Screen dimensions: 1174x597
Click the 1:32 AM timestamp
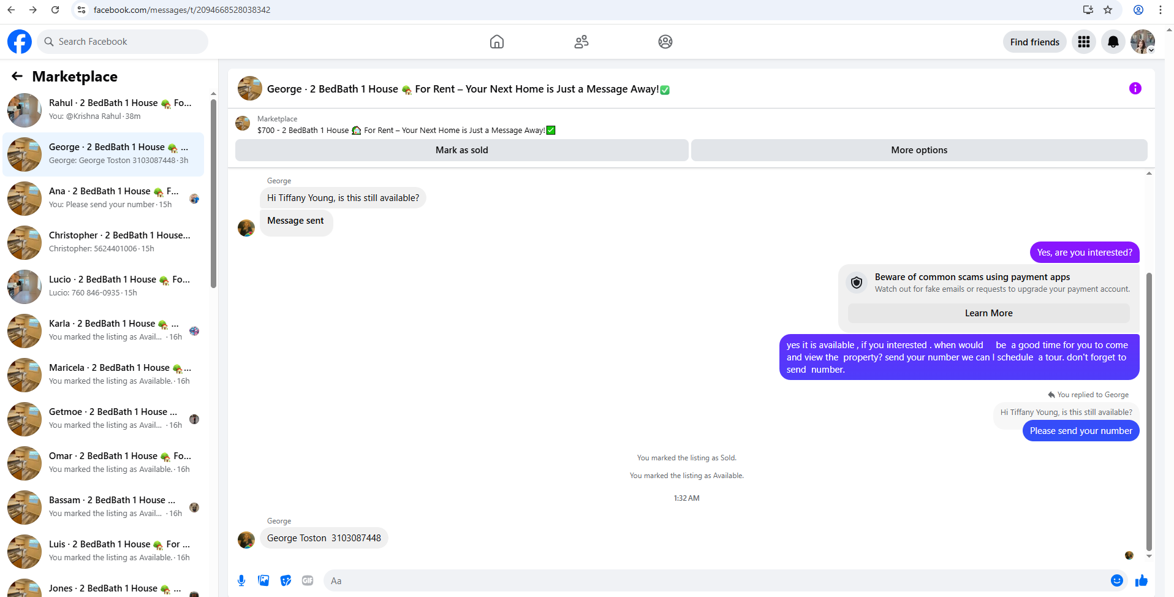click(x=687, y=498)
